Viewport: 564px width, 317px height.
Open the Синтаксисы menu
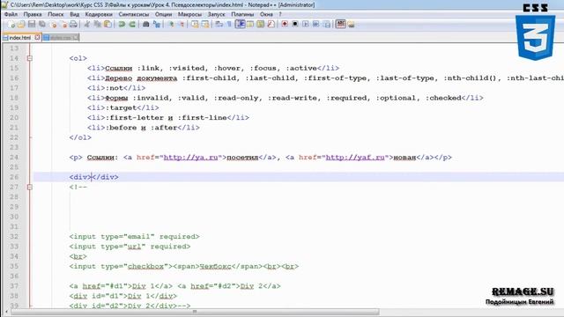click(x=133, y=14)
